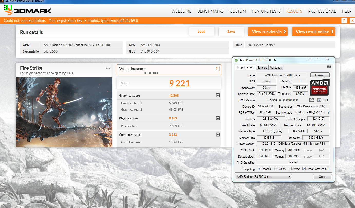Click the CPU value AMD FX-8300

point(150,45)
